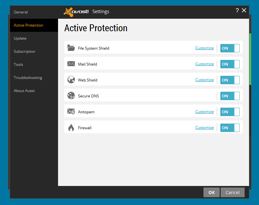Click Customize link next to Antispam
This screenshot has height=205, width=259.
(204, 112)
